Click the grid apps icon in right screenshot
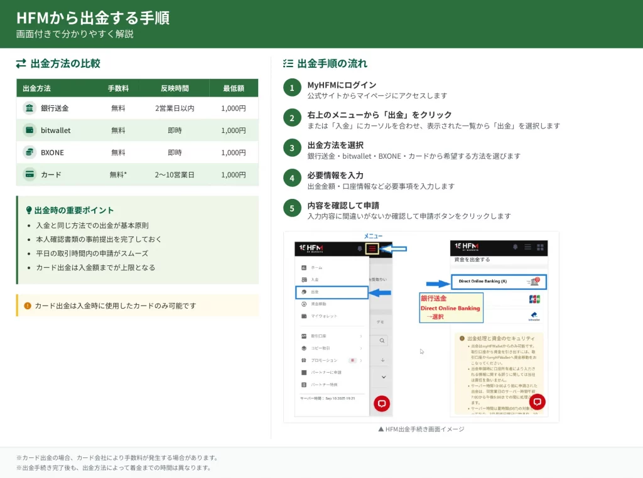The width and height of the screenshot is (643, 478). click(539, 247)
